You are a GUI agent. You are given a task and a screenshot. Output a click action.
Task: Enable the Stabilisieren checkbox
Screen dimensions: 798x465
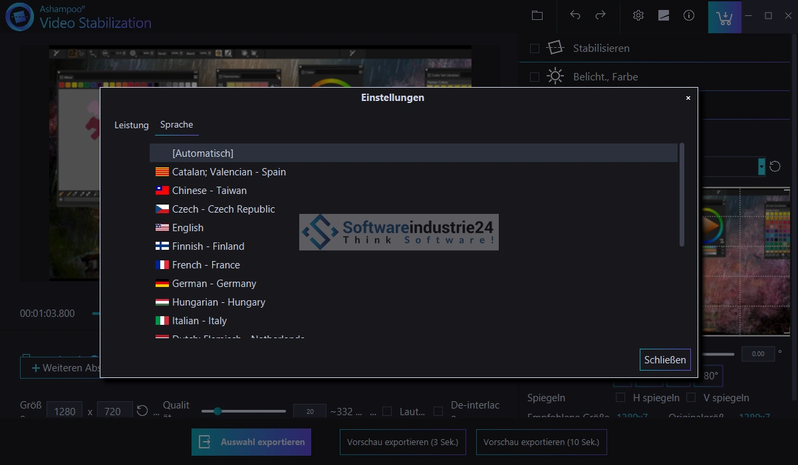click(x=534, y=48)
